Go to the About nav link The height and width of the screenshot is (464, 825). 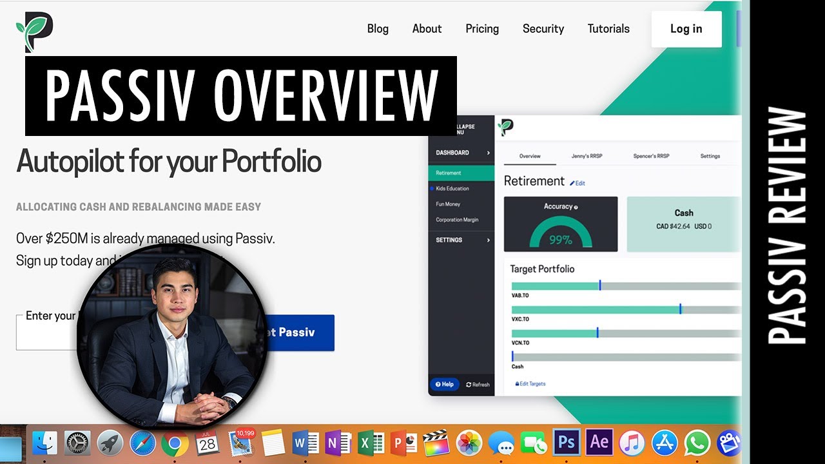[x=427, y=29]
